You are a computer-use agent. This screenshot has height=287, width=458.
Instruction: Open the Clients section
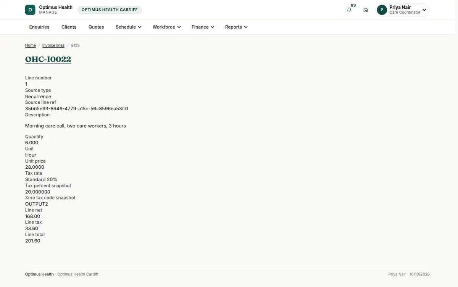pyautogui.click(x=69, y=27)
